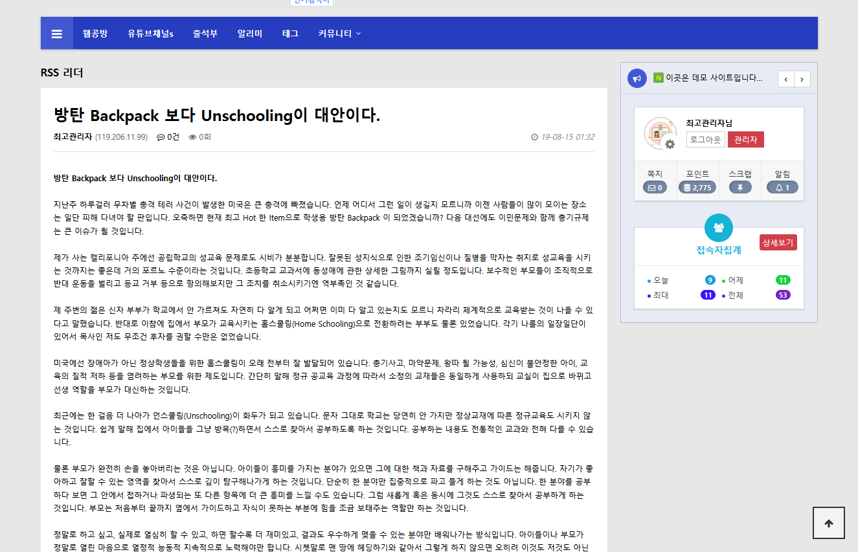This screenshot has height=552, width=858.
Task: Open the hamburger menu icon
Action: click(57, 33)
